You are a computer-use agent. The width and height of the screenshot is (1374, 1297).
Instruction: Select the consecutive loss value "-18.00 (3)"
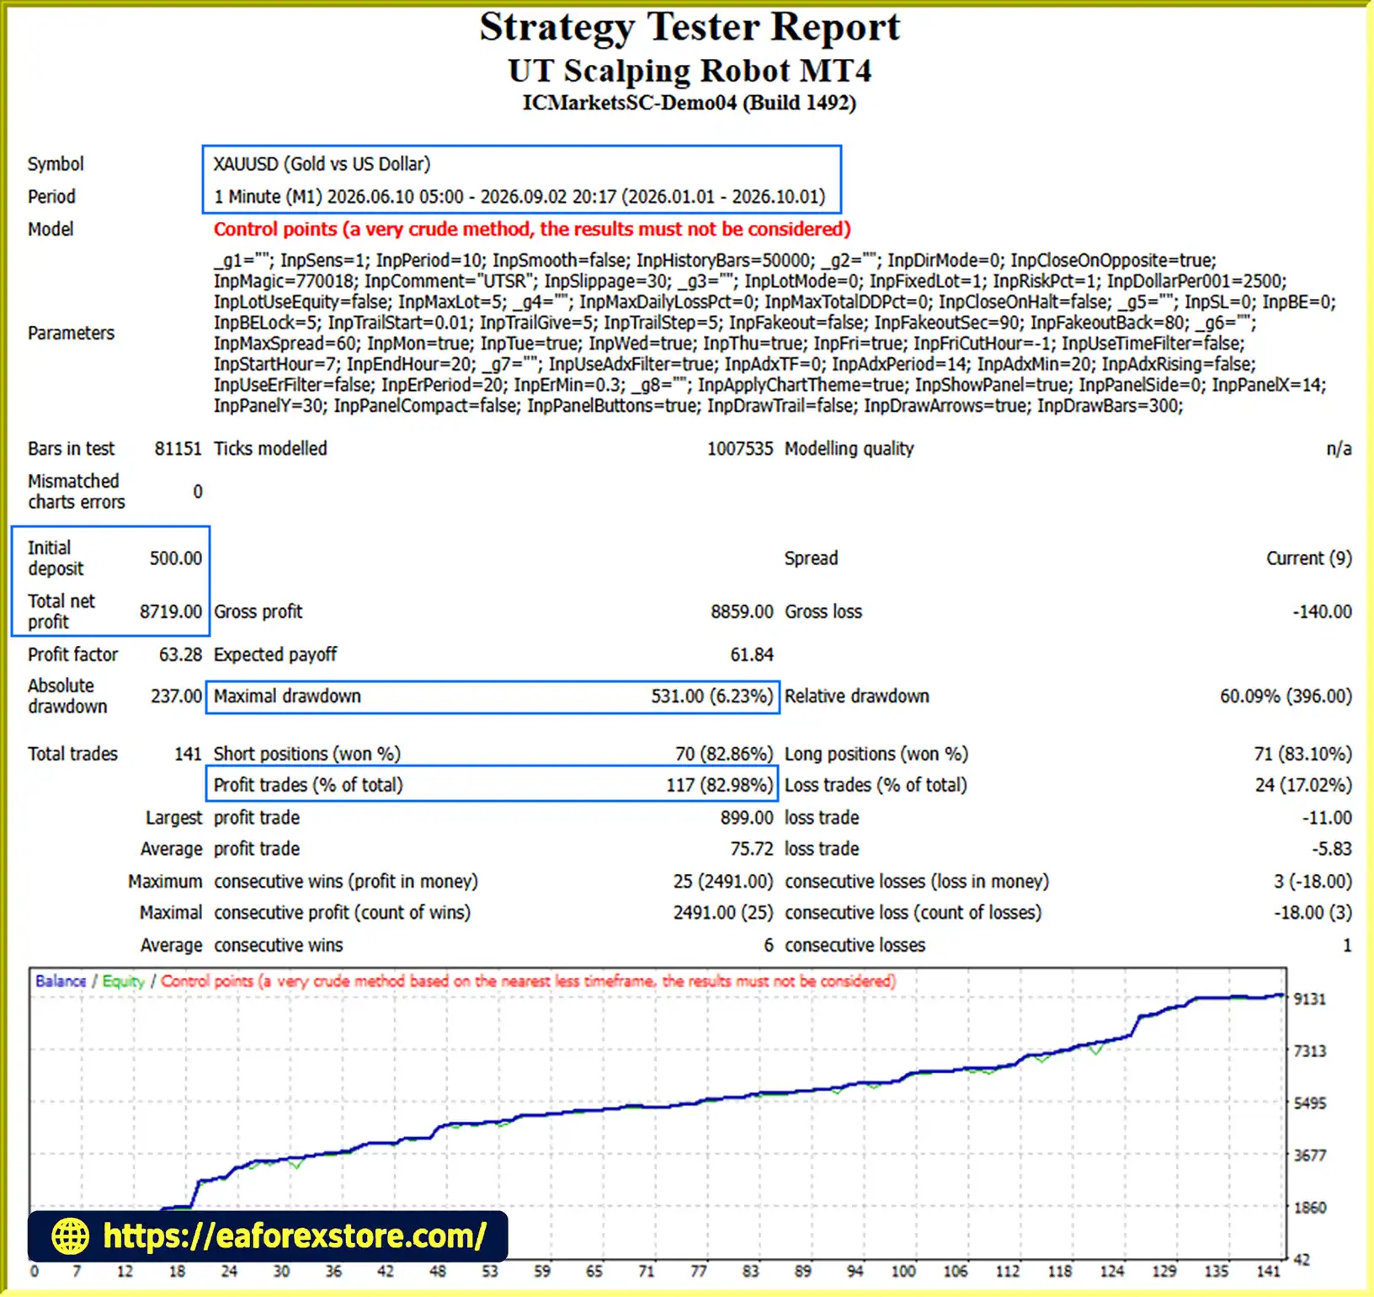click(x=1313, y=913)
